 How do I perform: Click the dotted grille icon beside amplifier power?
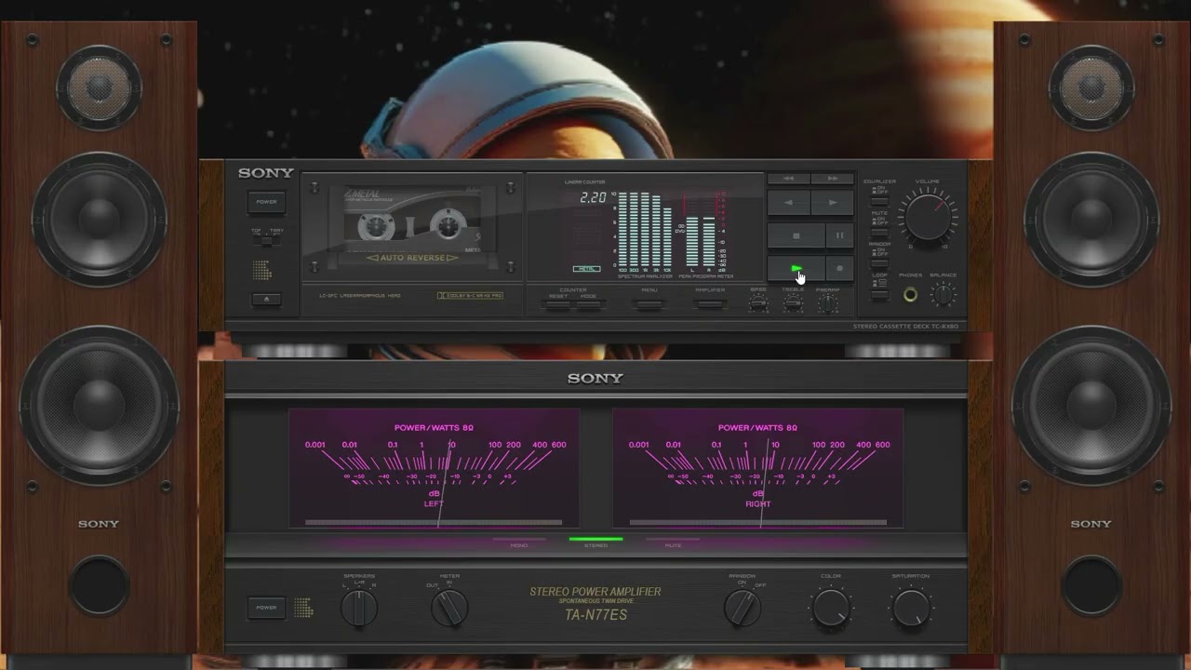(x=303, y=608)
